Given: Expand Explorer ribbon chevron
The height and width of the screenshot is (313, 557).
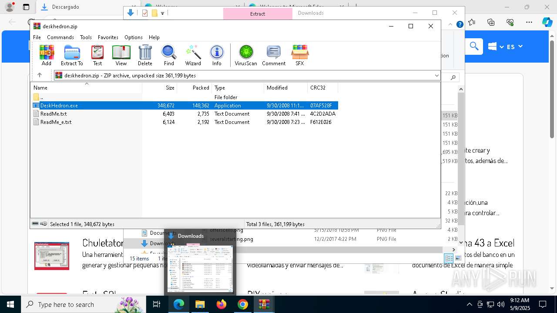Looking at the screenshot, I should click(451, 25).
